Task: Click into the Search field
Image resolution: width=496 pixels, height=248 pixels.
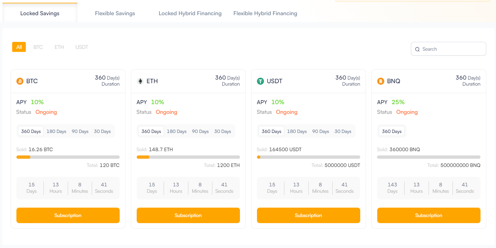Action: (453, 49)
